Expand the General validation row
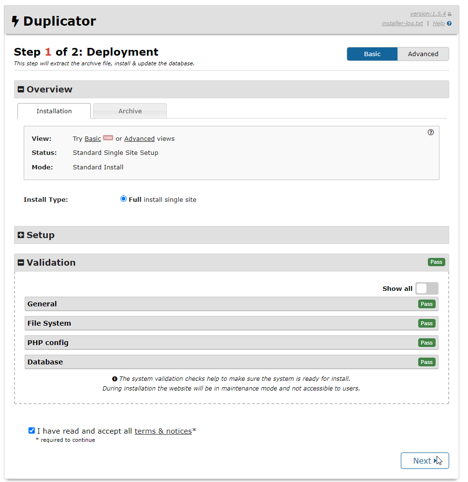The height and width of the screenshot is (482, 468). point(231,304)
